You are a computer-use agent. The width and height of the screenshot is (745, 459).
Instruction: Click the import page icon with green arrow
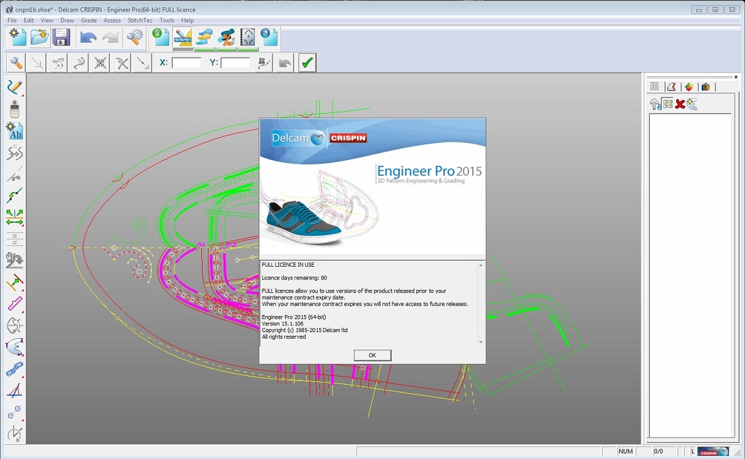pyautogui.click(x=161, y=37)
